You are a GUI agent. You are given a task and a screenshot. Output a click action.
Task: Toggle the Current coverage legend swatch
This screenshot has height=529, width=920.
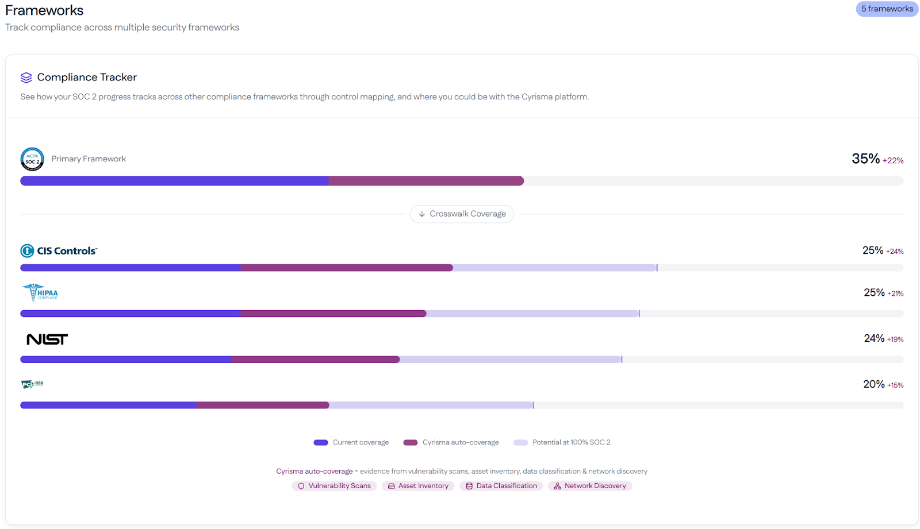coord(320,442)
